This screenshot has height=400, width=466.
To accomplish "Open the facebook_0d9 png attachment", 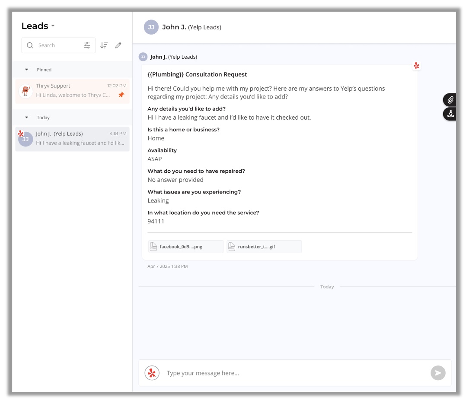I will click(x=186, y=247).
